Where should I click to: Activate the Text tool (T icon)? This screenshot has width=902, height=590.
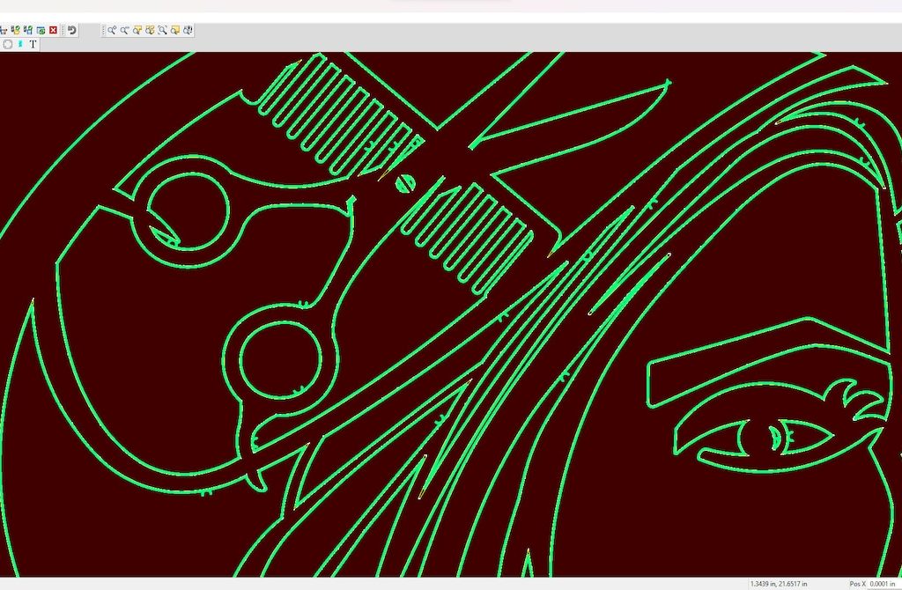point(33,44)
